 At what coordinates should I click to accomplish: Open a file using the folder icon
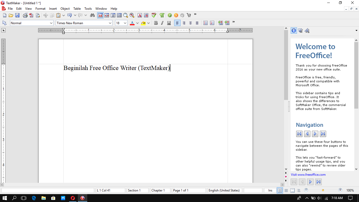tap(11, 15)
